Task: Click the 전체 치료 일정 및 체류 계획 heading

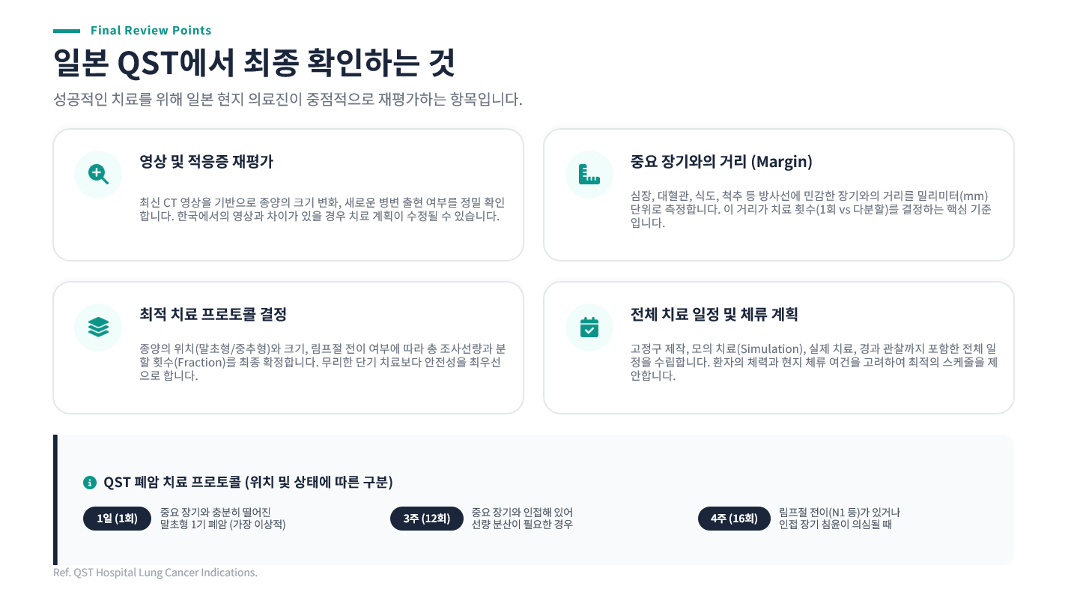Action: pos(715,314)
